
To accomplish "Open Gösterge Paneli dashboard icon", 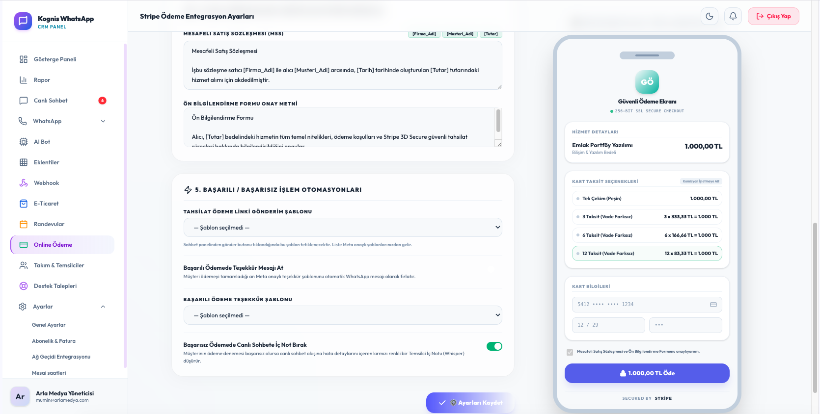I will [x=23, y=59].
